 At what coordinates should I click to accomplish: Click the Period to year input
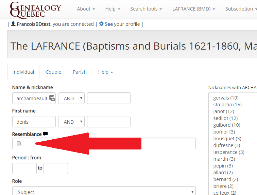pyautogui.click(x=56, y=169)
